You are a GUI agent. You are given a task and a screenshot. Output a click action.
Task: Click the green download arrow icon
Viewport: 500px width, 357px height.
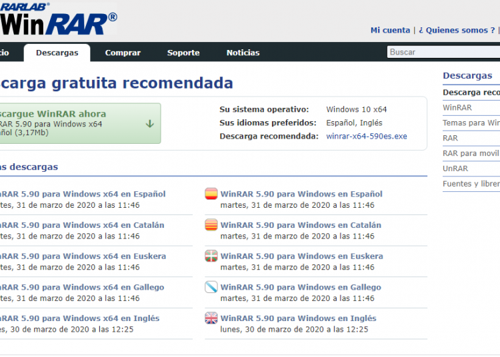click(x=150, y=124)
